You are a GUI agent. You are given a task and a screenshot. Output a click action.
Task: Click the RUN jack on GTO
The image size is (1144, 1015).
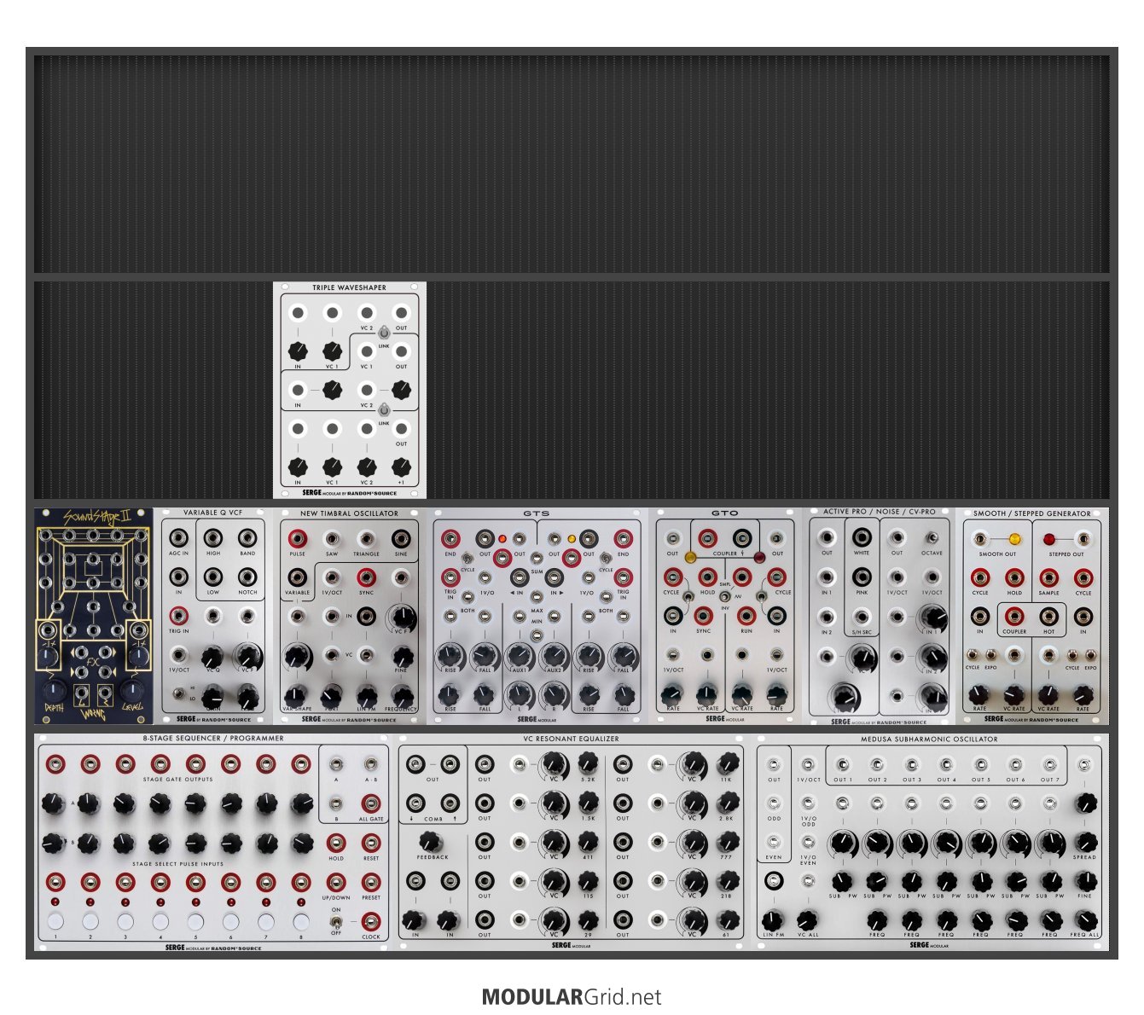tap(746, 615)
